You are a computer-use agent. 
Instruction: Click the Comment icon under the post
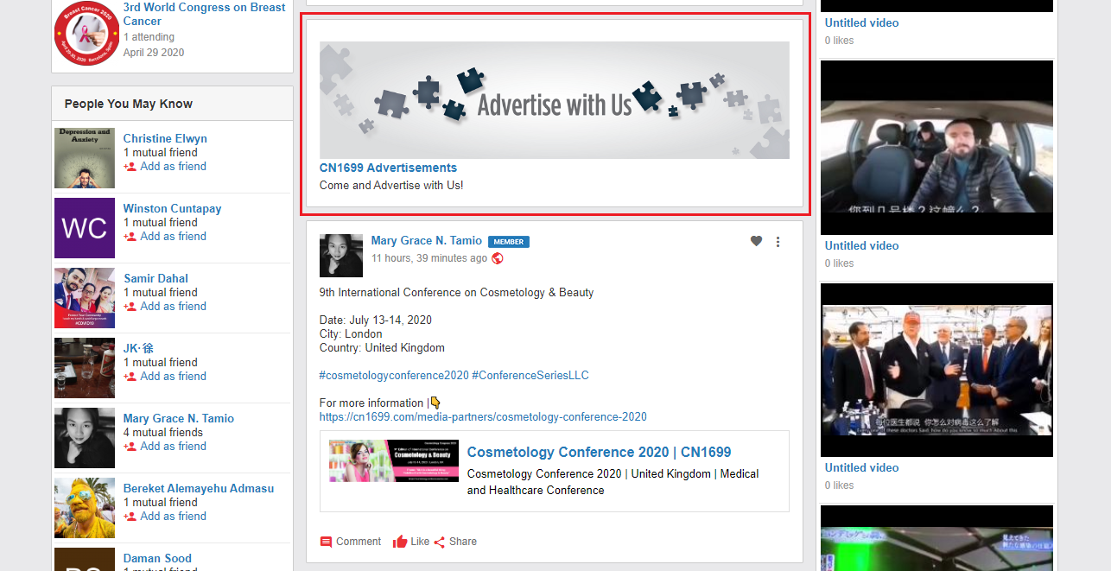(x=326, y=542)
